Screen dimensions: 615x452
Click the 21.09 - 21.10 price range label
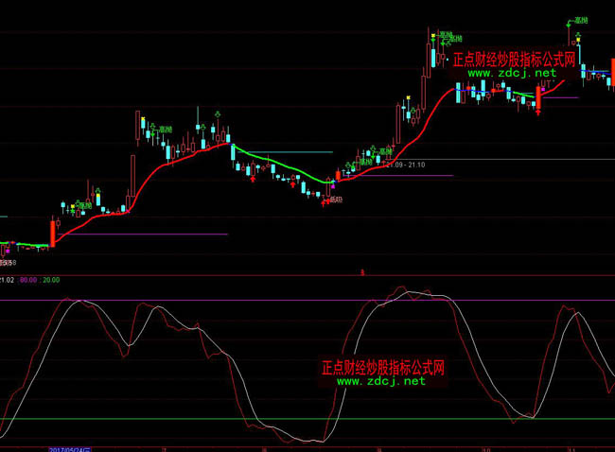point(405,165)
